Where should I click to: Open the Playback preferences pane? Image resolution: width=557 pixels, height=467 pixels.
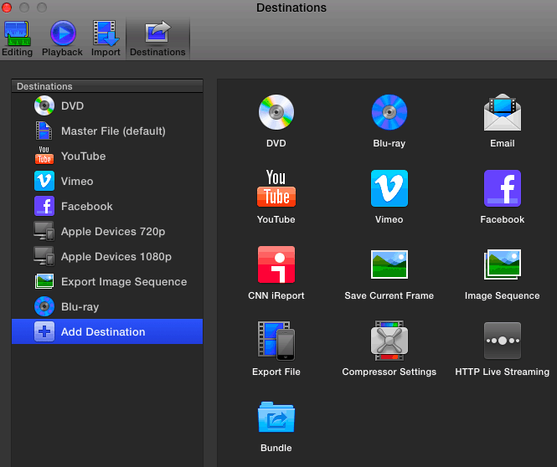pyautogui.click(x=62, y=38)
